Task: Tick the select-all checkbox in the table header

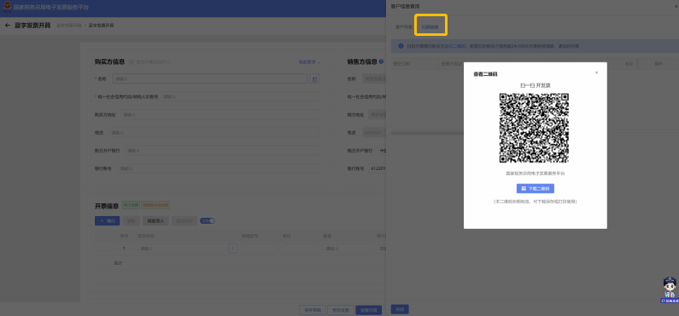Action: (103, 236)
